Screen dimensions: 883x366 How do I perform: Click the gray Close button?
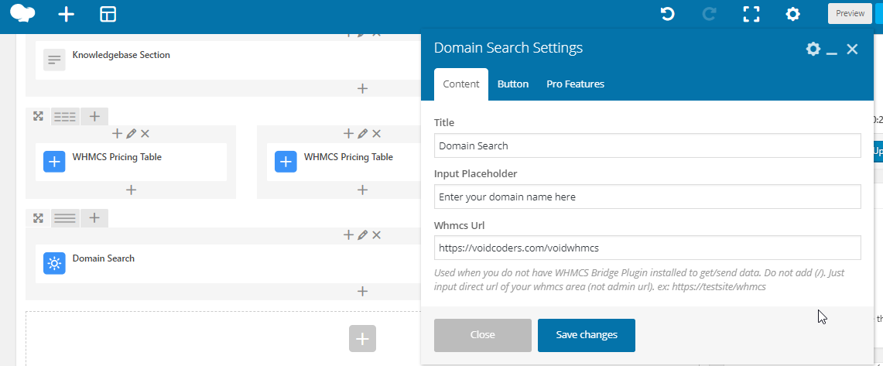[482, 335]
